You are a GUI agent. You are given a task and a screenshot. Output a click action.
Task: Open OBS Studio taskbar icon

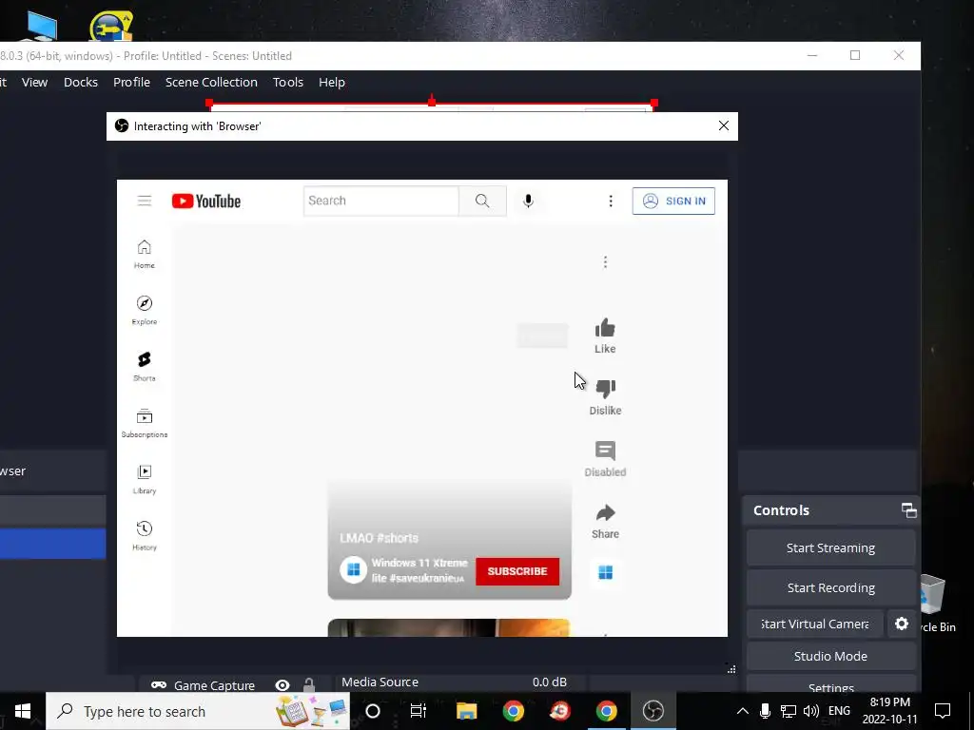click(653, 711)
